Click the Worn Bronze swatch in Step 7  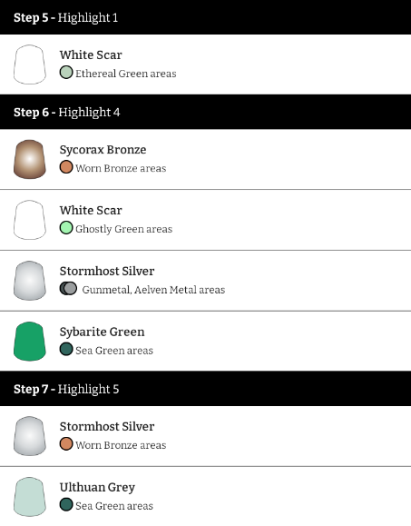66,444
